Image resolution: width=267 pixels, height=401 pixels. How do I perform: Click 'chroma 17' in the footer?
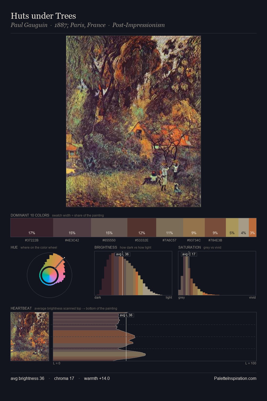click(64, 378)
